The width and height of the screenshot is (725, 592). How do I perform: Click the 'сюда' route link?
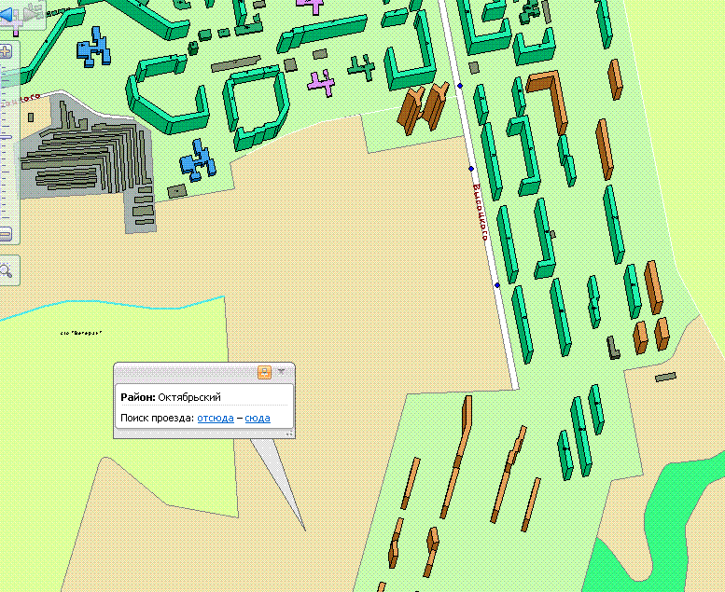click(x=258, y=418)
